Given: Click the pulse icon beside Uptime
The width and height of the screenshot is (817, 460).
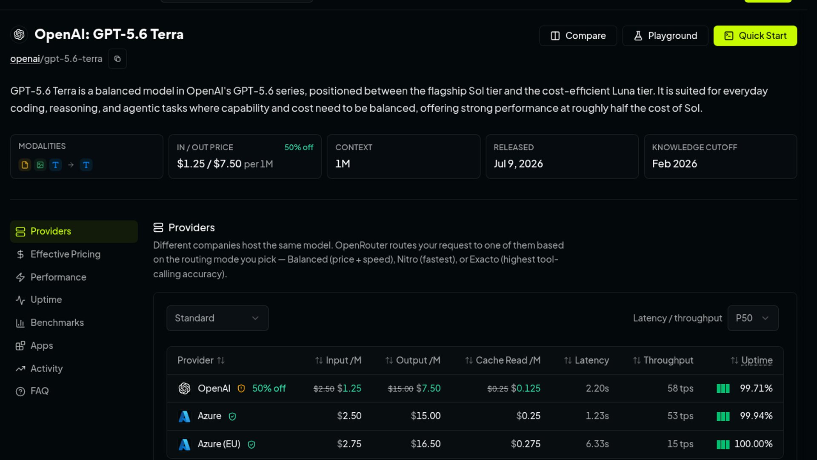Looking at the screenshot, I should pyautogui.click(x=20, y=300).
